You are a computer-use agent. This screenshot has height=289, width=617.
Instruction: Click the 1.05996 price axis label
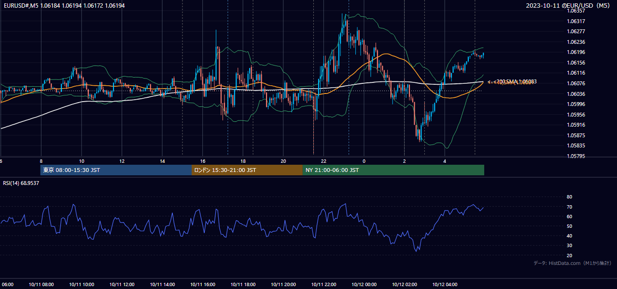coord(575,104)
